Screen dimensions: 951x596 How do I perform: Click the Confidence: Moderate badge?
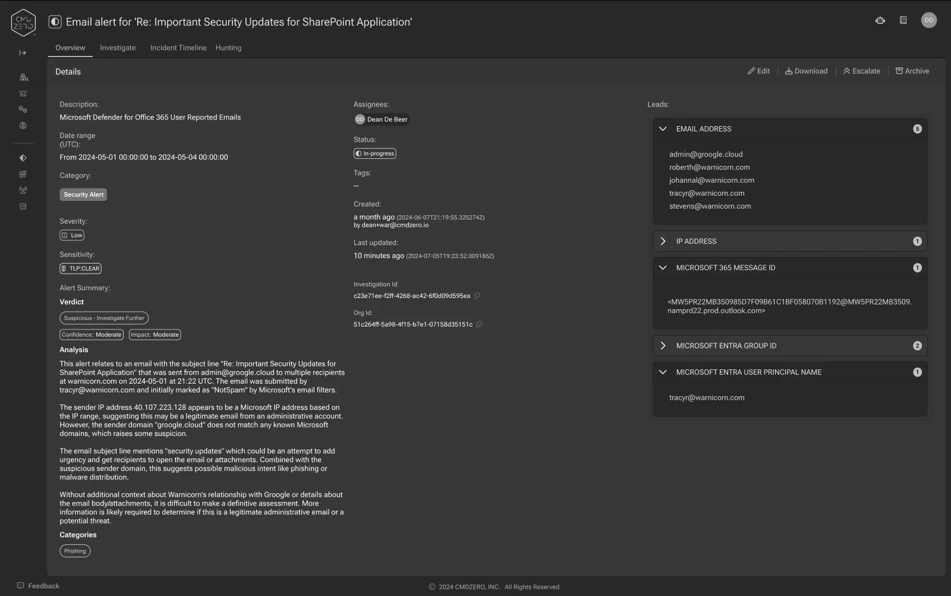click(92, 335)
